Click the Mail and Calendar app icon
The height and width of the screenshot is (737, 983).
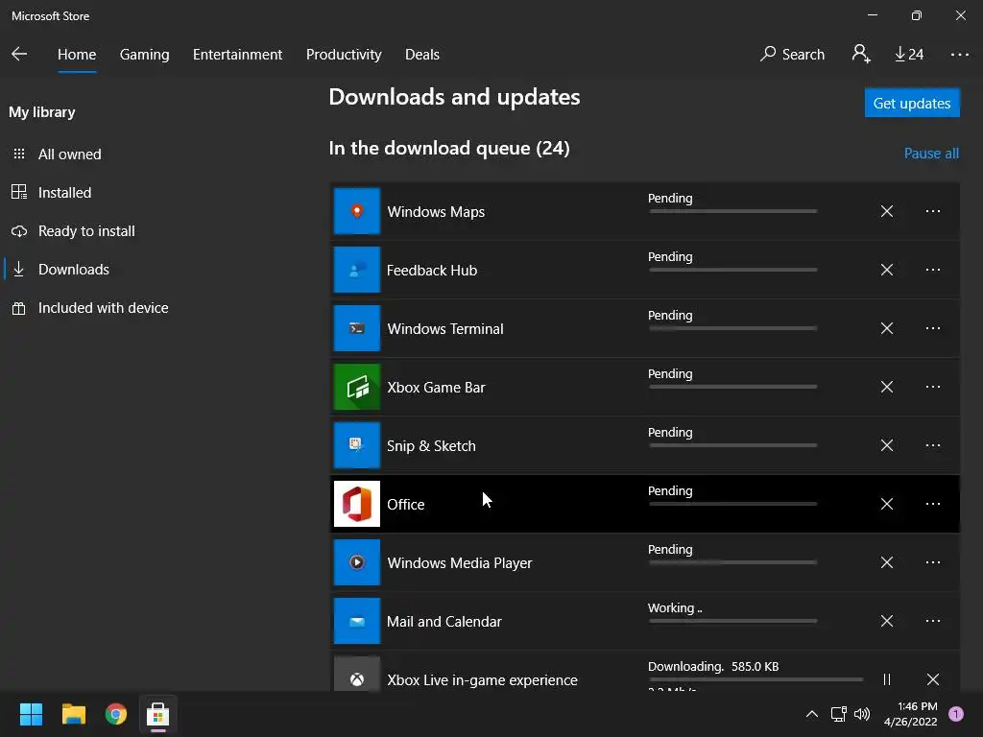point(357,621)
